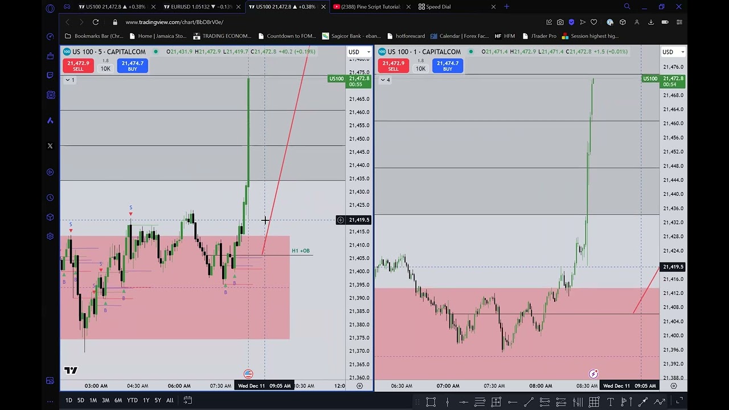This screenshot has width=729, height=410.
Task: Select the diagonal trend line tool
Action: click(x=529, y=402)
